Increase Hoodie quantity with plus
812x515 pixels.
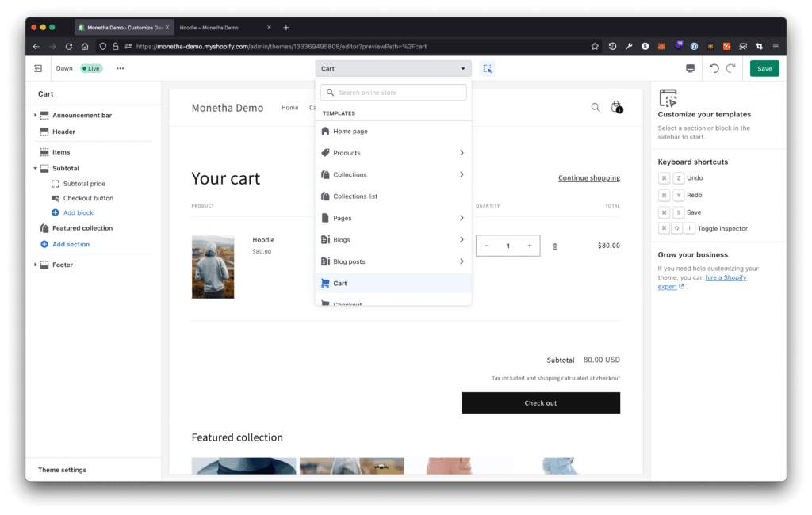coord(529,246)
